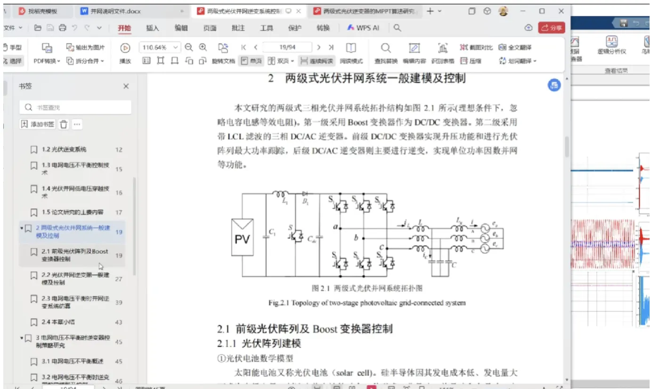Switch to 开始 ribbon tab
The image size is (650, 389).
(124, 28)
